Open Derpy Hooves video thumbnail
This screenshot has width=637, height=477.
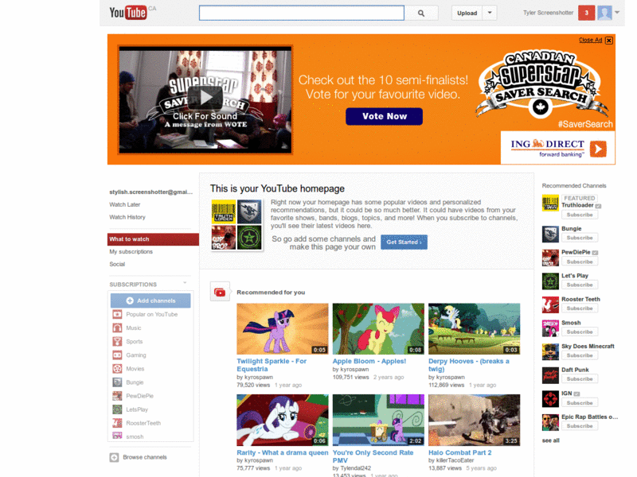point(474,329)
